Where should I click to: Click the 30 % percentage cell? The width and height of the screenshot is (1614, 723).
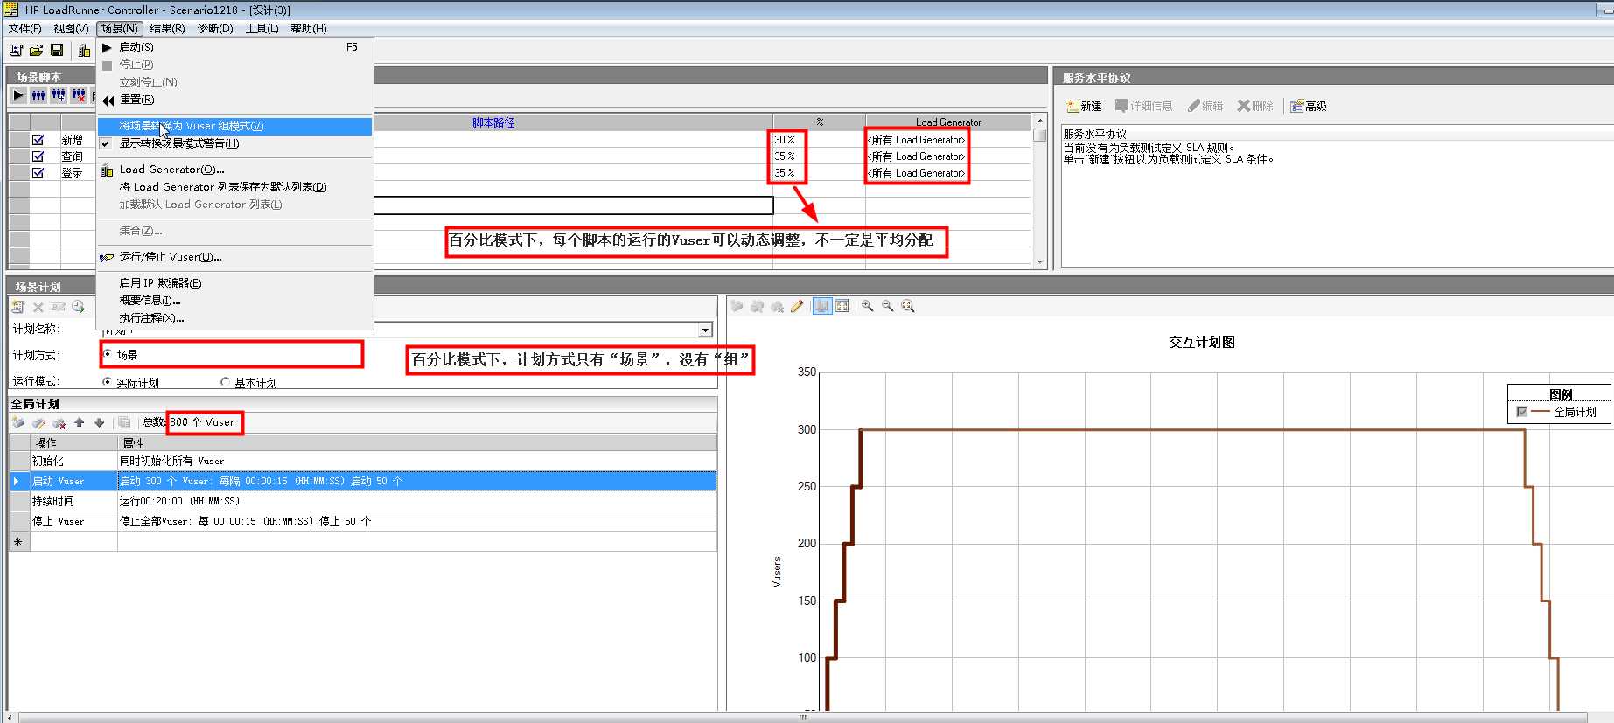(x=819, y=140)
